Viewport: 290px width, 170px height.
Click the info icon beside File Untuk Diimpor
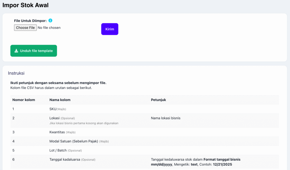click(50, 21)
